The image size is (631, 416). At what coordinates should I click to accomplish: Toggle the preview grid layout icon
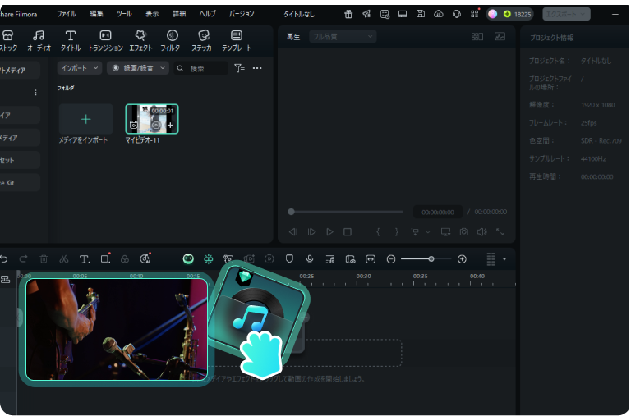[477, 37]
